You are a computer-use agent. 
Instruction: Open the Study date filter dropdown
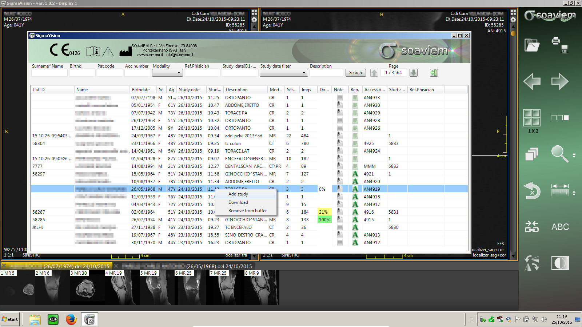pyautogui.click(x=284, y=73)
